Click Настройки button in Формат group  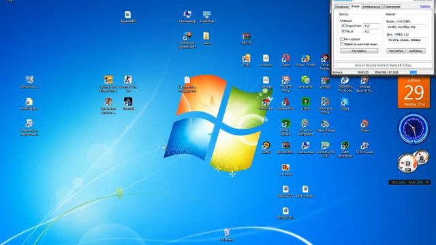tap(396, 51)
